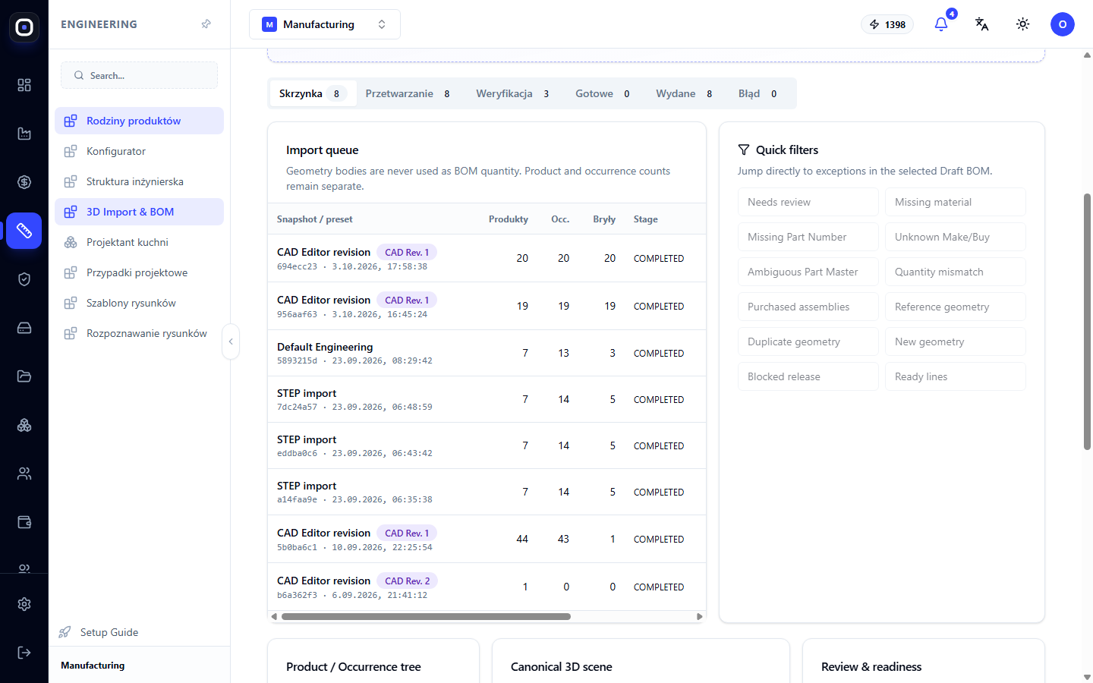Toggle Unknown Make/Buy filter
The image size is (1093, 683).
(x=956, y=237)
